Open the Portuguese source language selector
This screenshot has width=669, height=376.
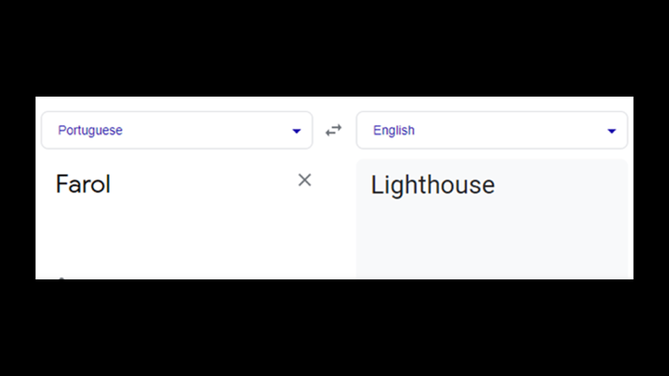pos(176,131)
